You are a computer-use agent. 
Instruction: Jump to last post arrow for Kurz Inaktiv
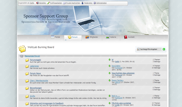[x=109, y=66]
